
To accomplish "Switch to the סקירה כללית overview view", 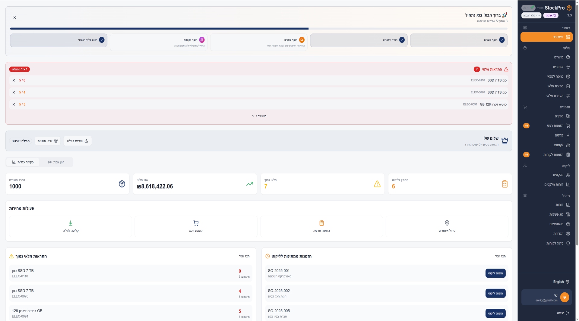I will 23,162.
